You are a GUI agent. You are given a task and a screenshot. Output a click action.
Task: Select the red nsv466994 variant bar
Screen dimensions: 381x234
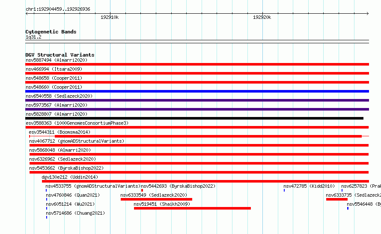[197, 73]
